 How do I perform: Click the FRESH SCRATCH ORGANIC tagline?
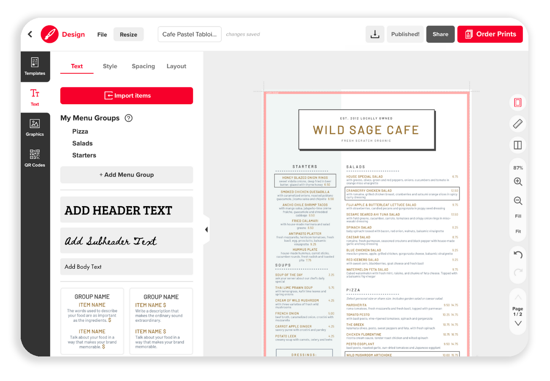(x=366, y=141)
